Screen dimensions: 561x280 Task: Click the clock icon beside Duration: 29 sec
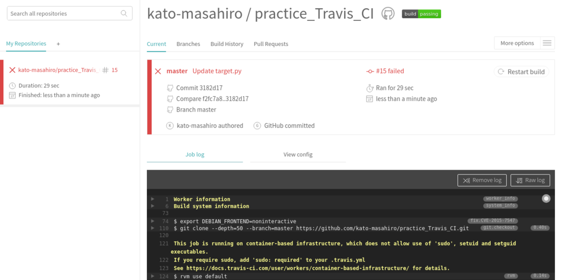12,86
